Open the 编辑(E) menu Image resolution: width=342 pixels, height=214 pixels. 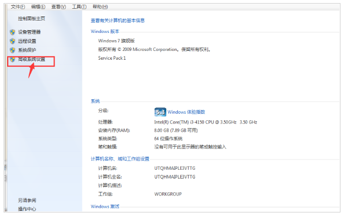click(x=38, y=7)
